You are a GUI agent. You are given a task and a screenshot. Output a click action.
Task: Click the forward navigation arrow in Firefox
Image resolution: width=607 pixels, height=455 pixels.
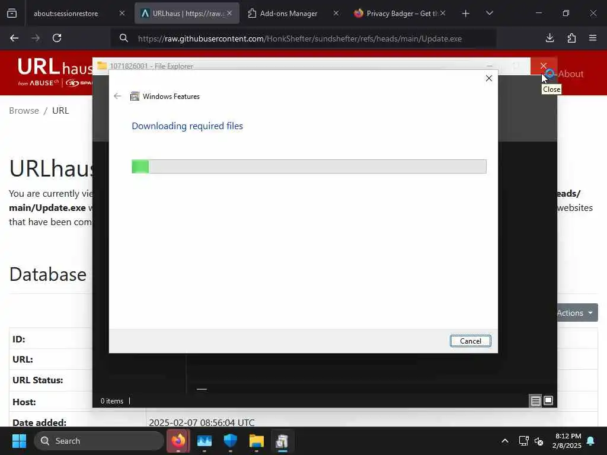[36, 38]
